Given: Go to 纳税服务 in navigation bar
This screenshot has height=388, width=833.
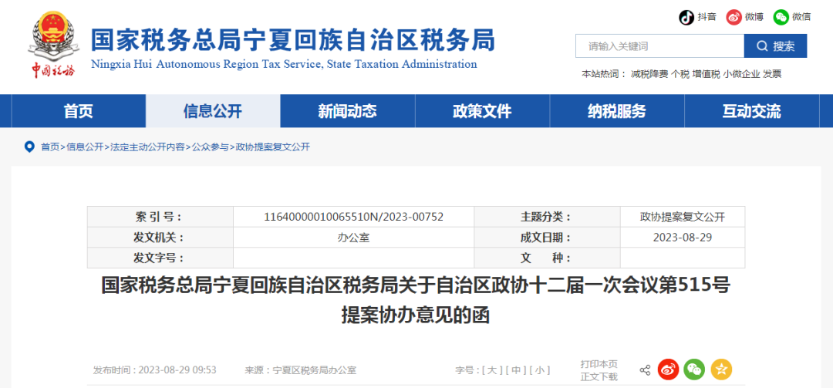Looking at the screenshot, I should click(x=616, y=111).
